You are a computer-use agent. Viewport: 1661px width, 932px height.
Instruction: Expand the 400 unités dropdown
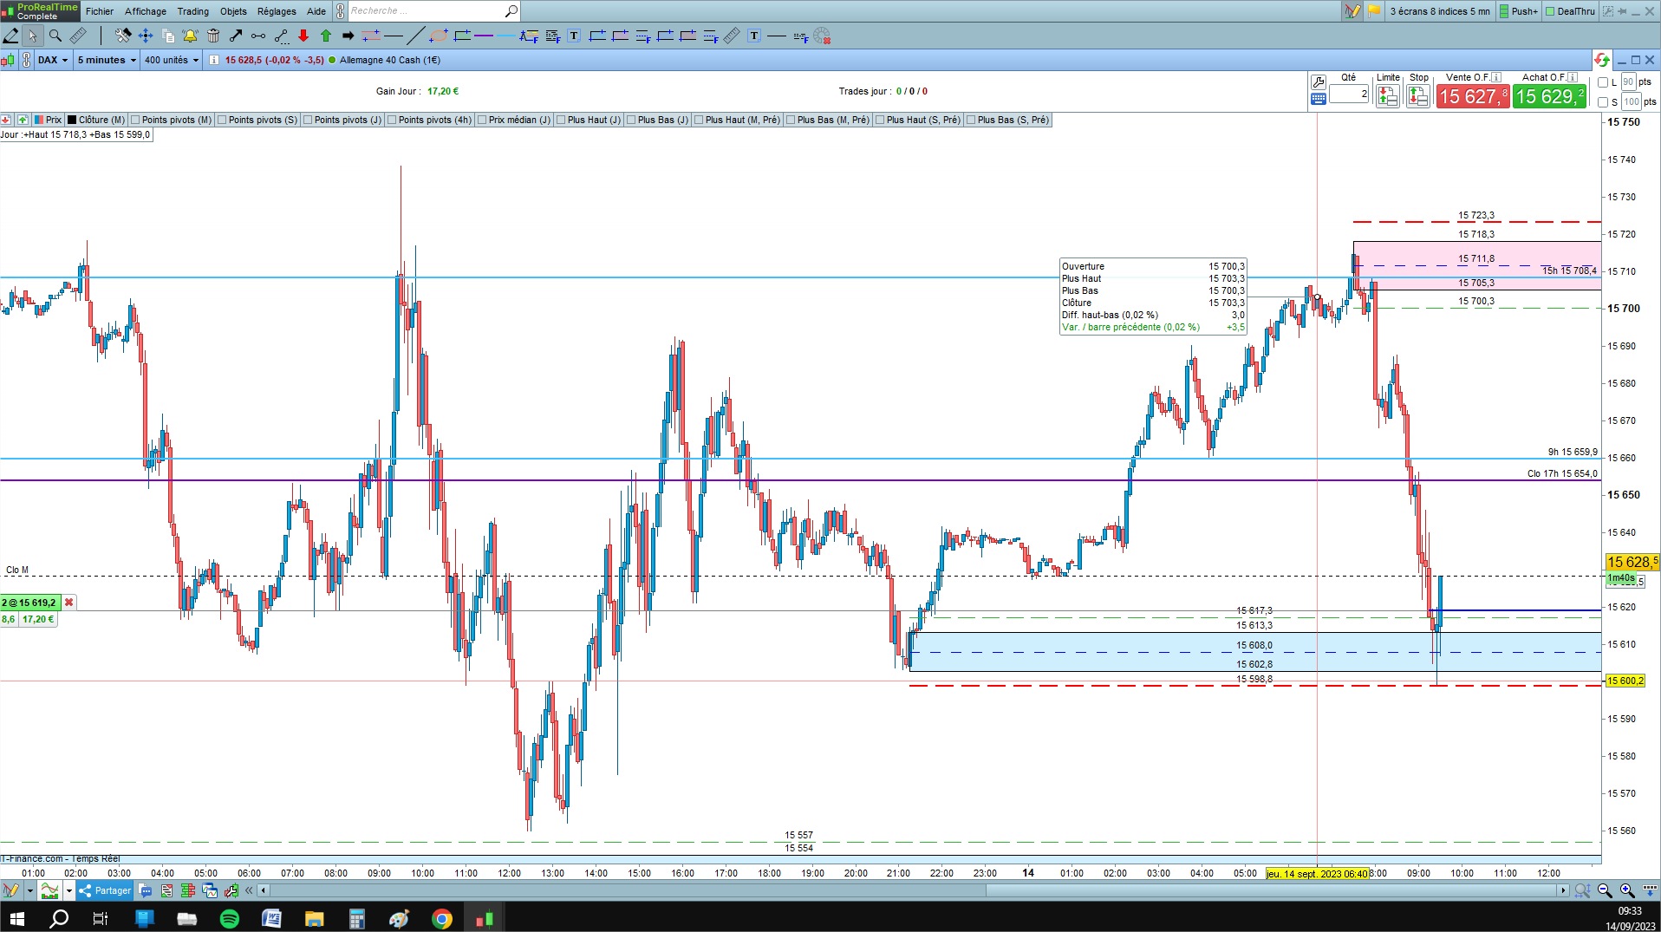[x=171, y=60]
